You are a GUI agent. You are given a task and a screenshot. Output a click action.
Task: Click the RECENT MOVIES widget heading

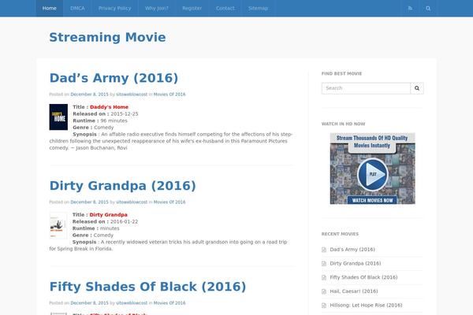[x=340, y=234]
